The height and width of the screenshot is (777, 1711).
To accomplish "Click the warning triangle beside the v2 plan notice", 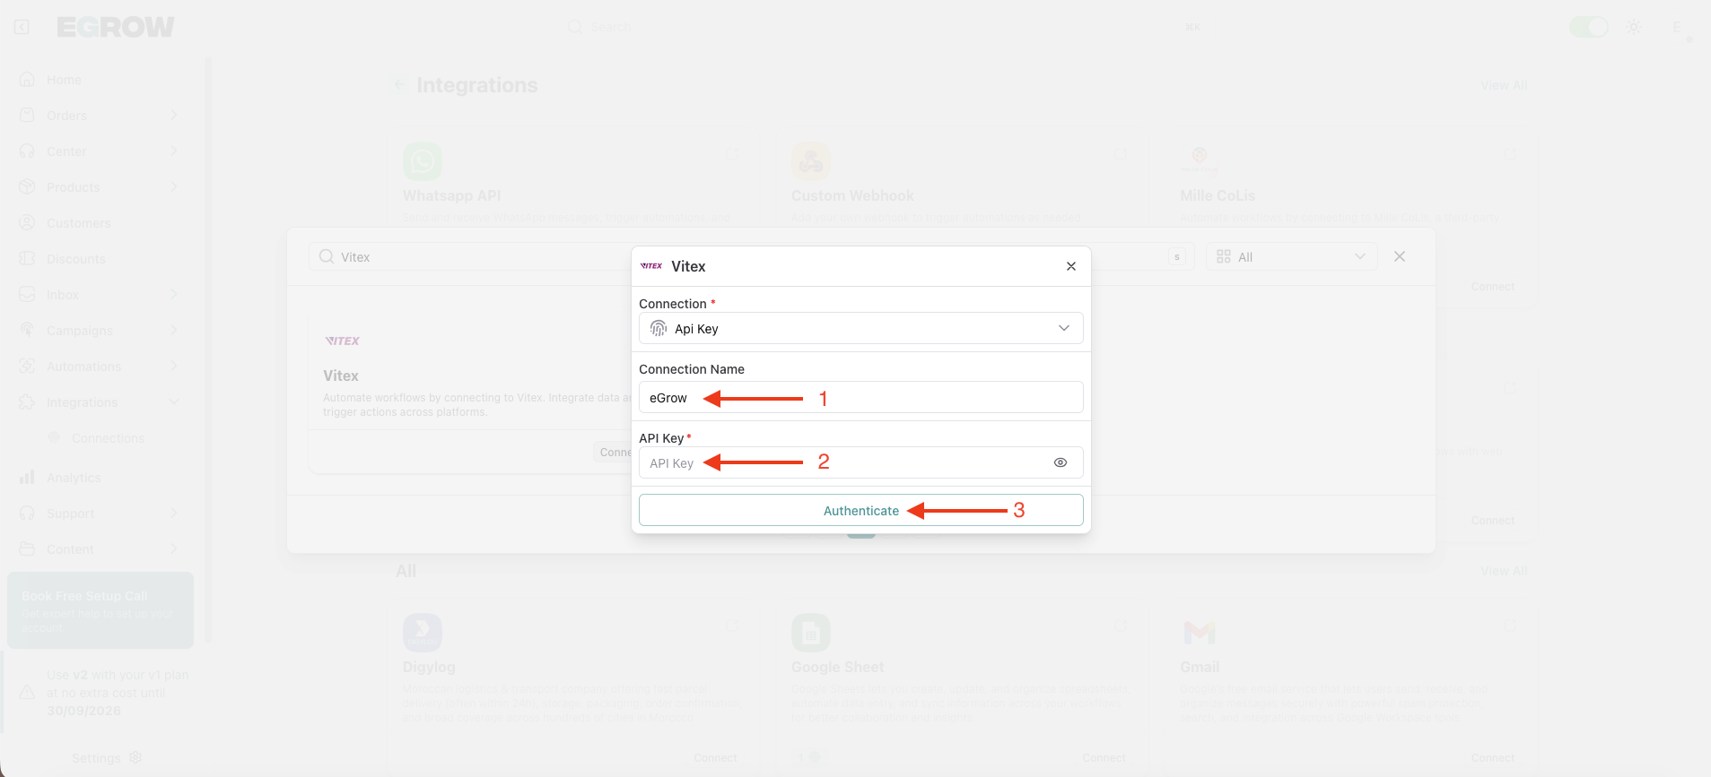I will 27,693.
